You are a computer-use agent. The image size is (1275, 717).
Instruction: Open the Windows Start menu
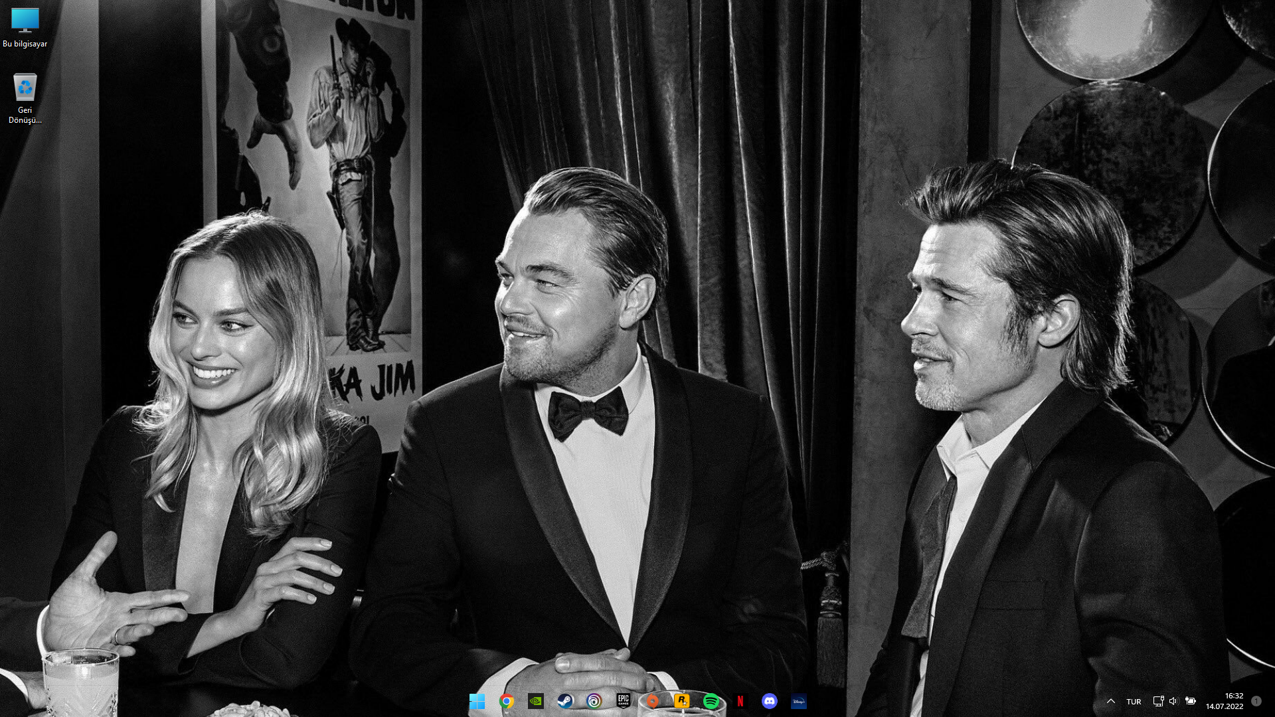pos(477,701)
